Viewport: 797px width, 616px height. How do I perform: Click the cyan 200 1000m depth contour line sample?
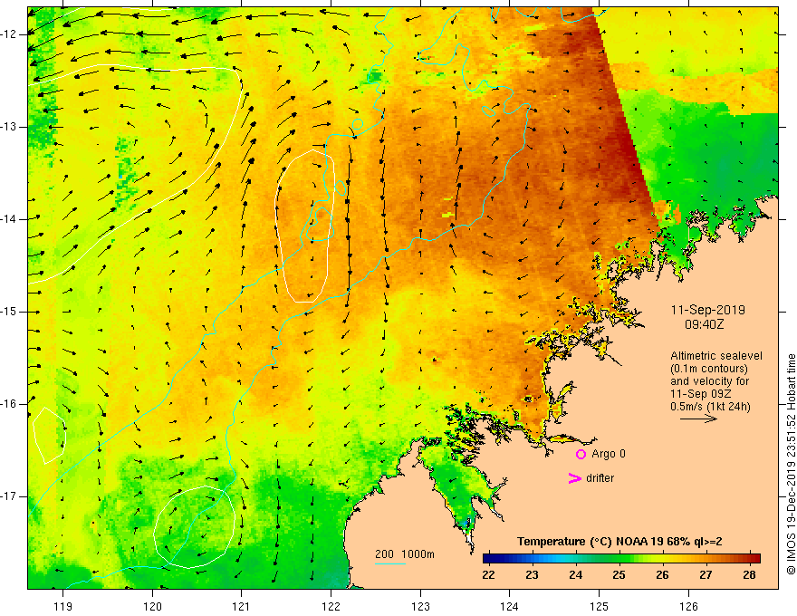pos(389,563)
